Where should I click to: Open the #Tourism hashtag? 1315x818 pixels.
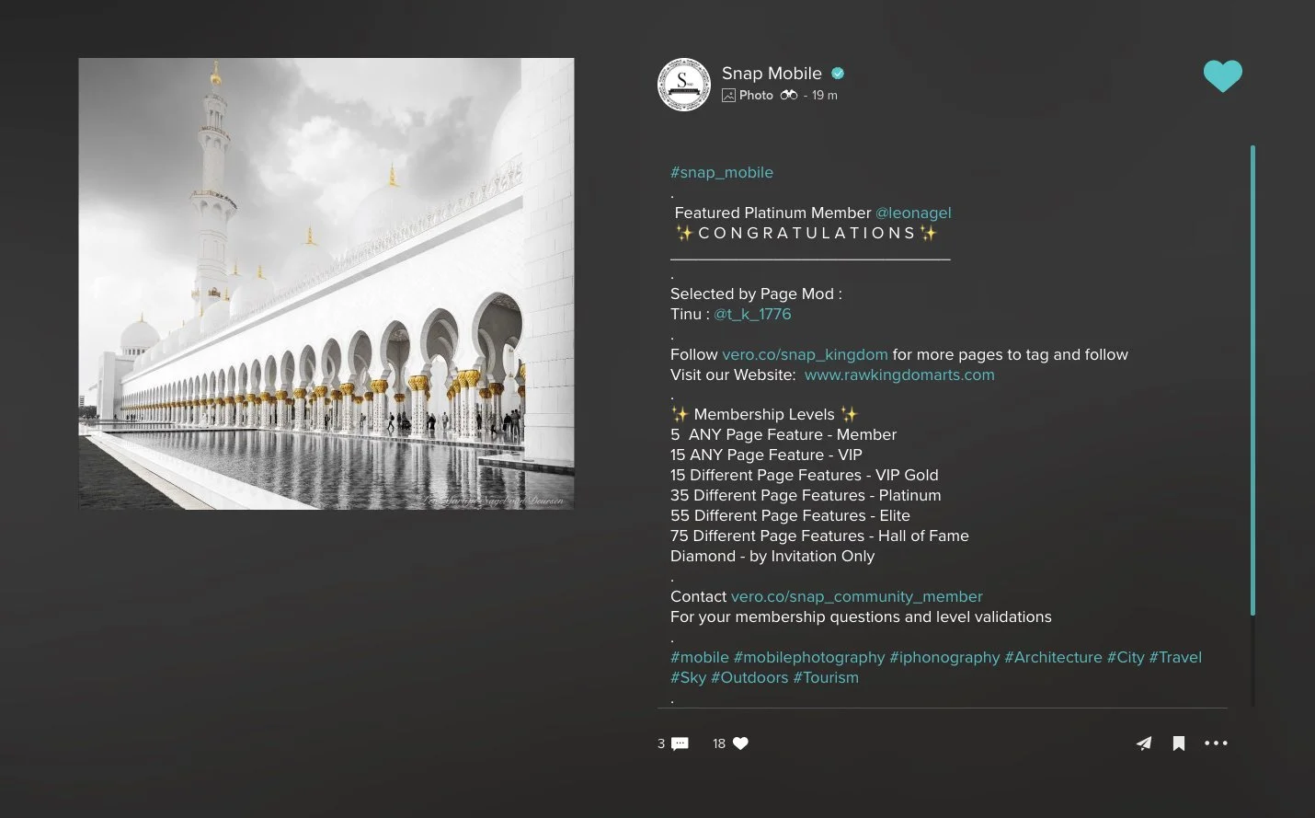826,677
